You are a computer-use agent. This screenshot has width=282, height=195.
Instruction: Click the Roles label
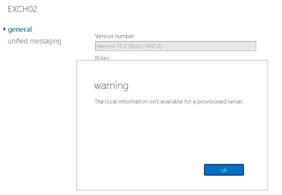tap(102, 58)
